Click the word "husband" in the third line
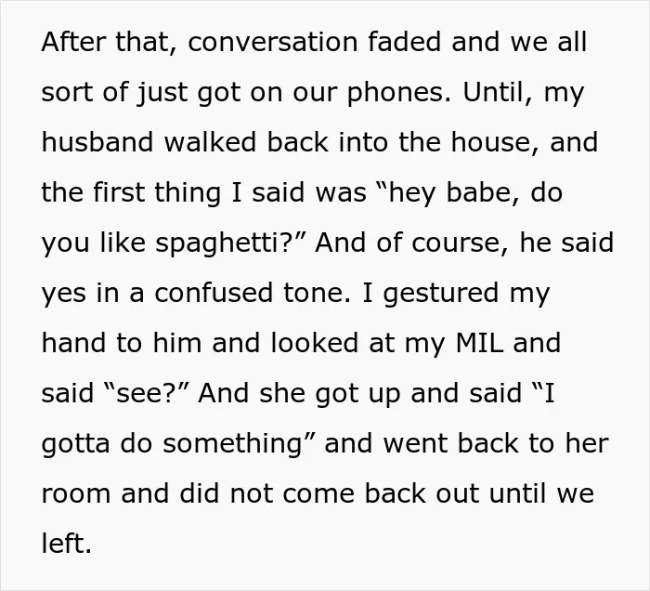Viewport: 650px width, 591px height. [x=97, y=142]
